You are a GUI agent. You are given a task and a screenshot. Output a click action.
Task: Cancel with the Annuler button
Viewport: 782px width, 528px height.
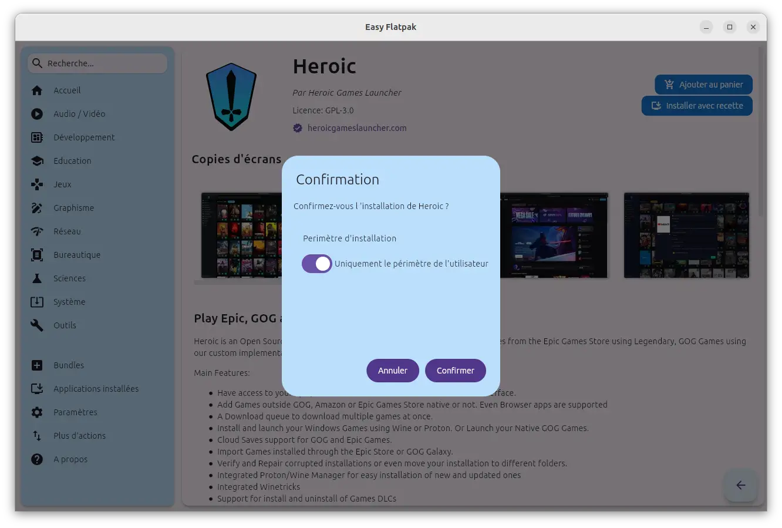[x=393, y=371]
